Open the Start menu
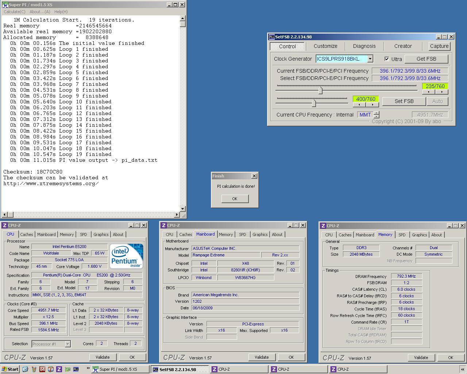This screenshot has height=374, width=467. 10,369
